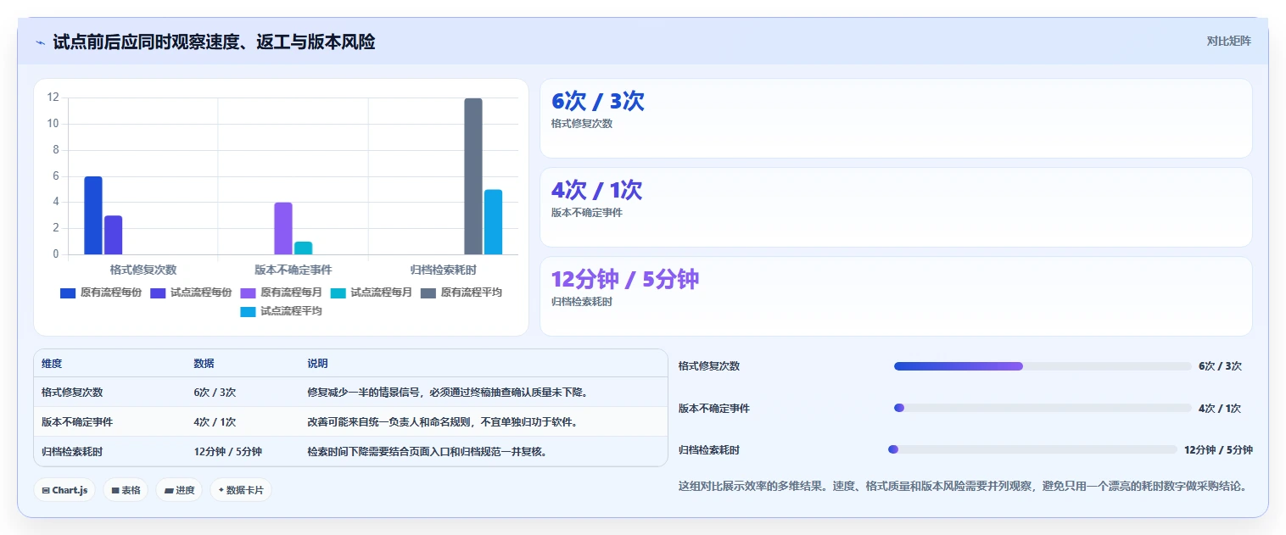The image size is (1286, 535).
Task: Click the 数据卡片 chip
Action: click(x=241, y=490)
